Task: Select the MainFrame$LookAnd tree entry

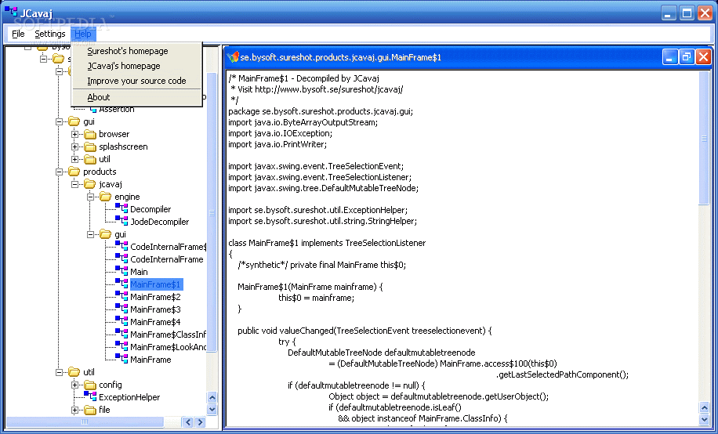Action: click(x=168, y=347)
